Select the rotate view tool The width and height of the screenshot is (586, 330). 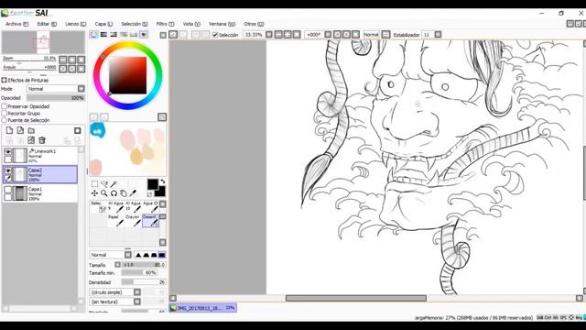tap(114, 193)
